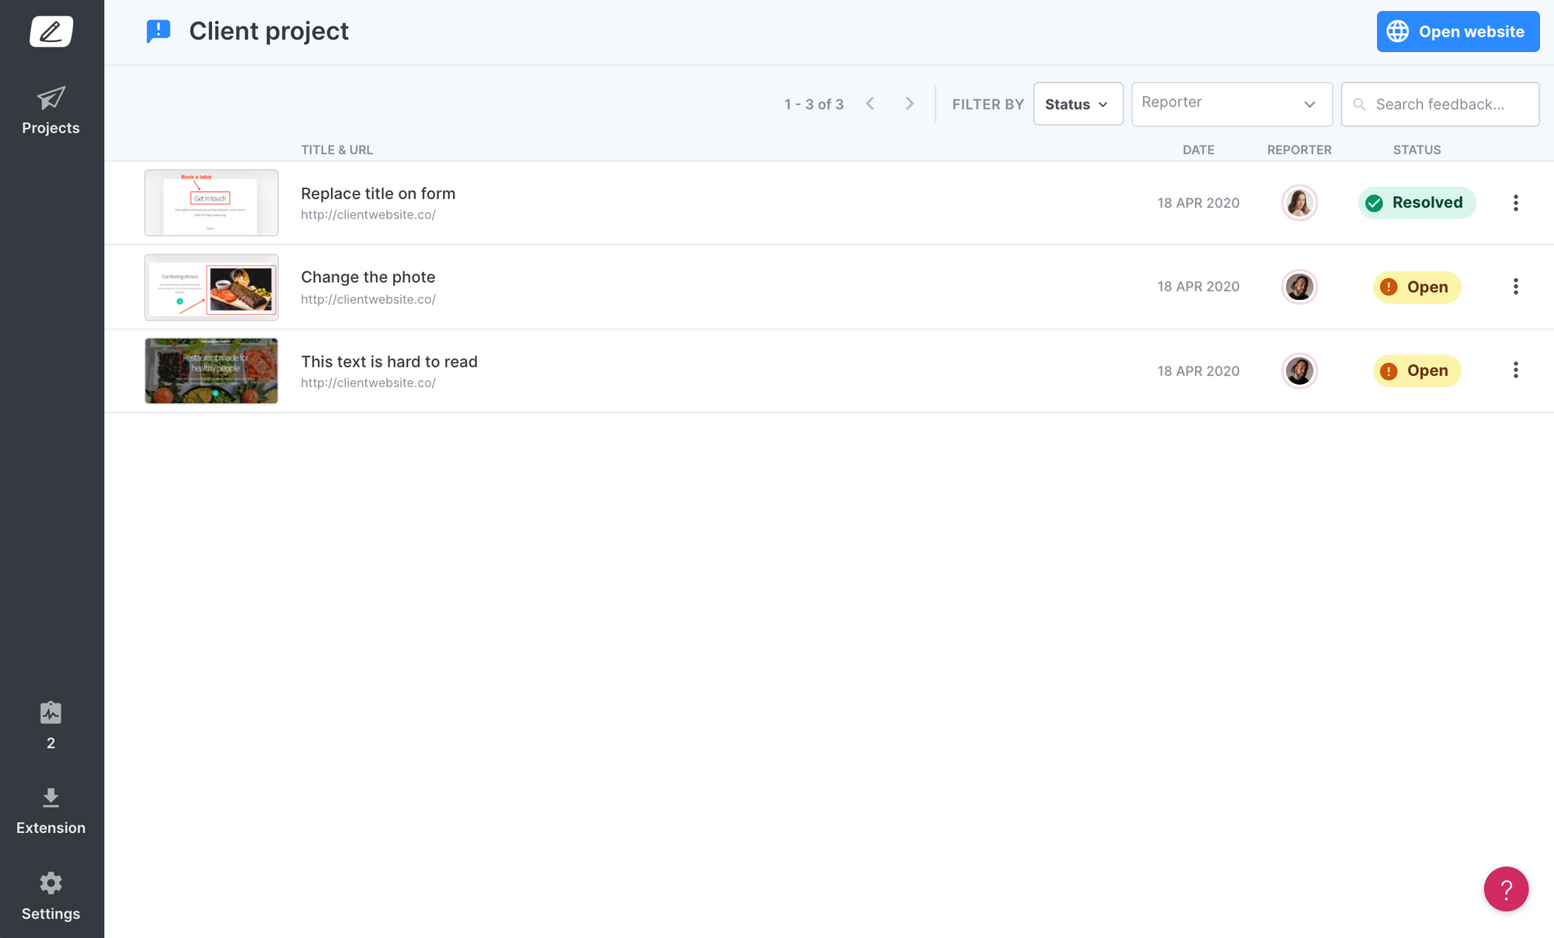Open the Replace title on form link
The width and height of the screenshot is (1554, 938).
378,194
